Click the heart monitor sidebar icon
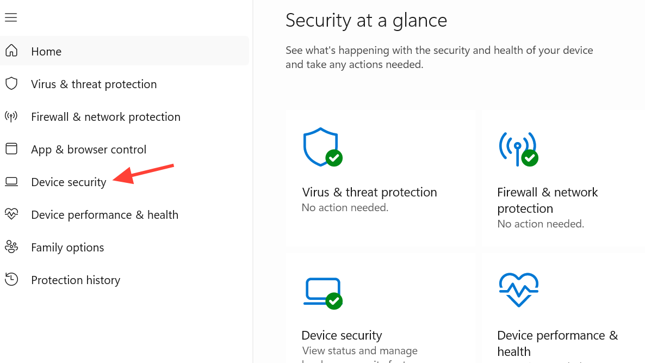This screenshot has height=363, width=645. [x=11, y=214]
